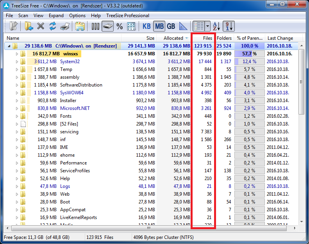Refresh the scan with blue arrows icon
309x244 pixels.
click(53, 26)
